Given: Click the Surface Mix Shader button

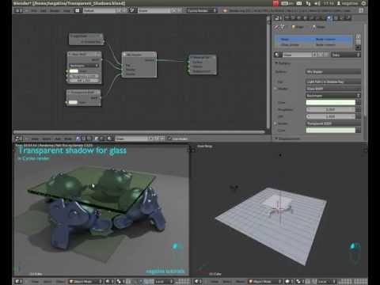Looking at the screenshot, I should click(333, 72).
